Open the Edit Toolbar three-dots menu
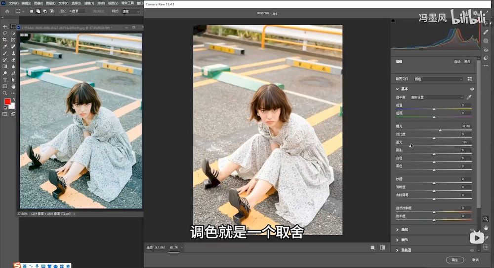This screenshot has width=494, height=268. coord(13,93)
